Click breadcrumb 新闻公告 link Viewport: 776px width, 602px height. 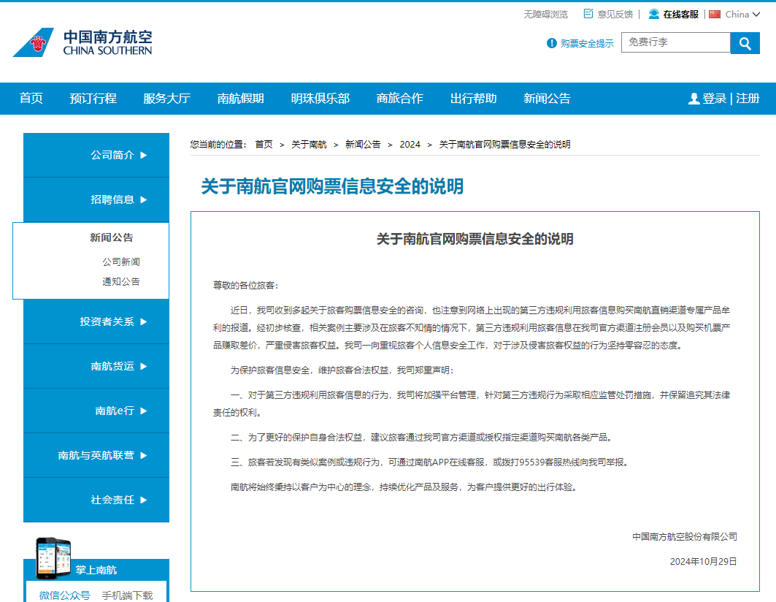point(363,144)
